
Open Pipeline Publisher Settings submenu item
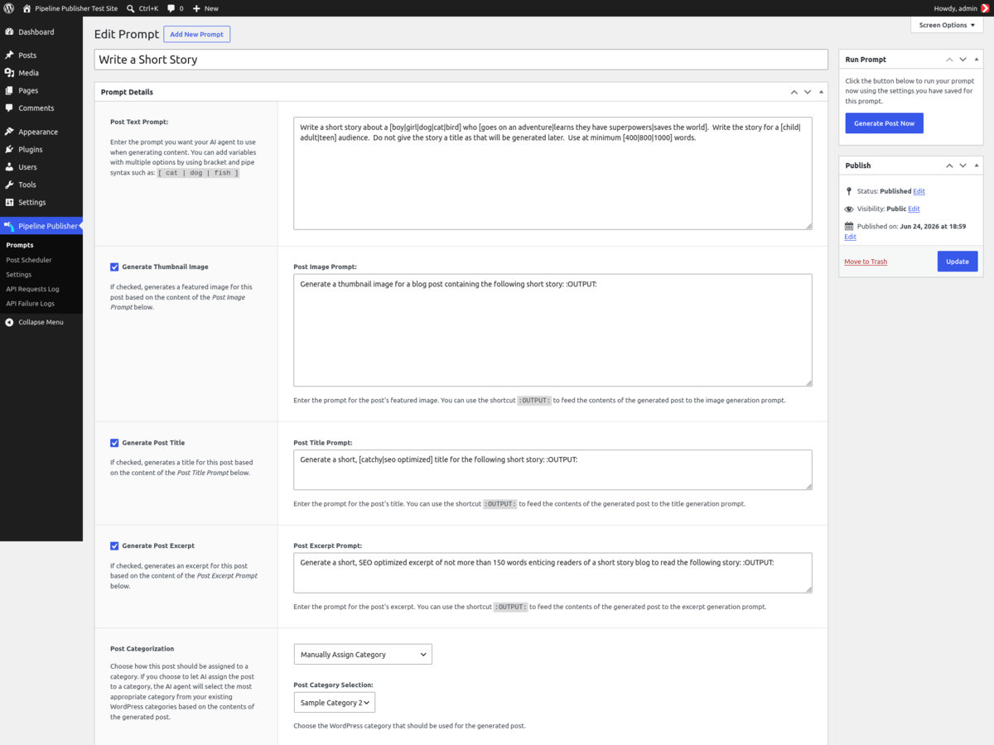(18, 274)
